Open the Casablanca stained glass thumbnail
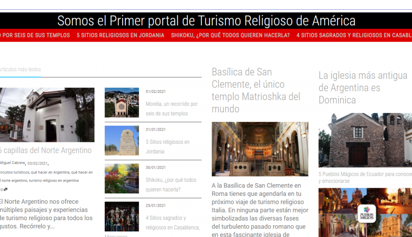 [x=122, y=216]
